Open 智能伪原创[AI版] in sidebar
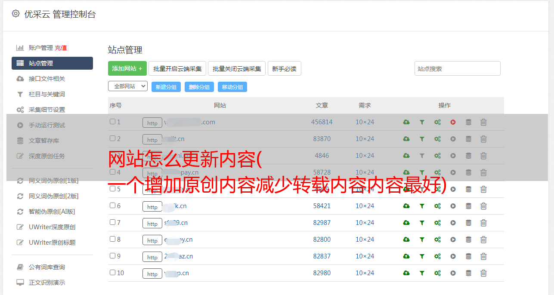The image size is (554, 295). tap(52, 212)
